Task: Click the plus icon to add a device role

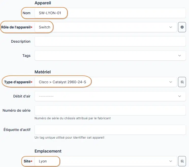Action: pyautogui.click(x=182, y=27)
